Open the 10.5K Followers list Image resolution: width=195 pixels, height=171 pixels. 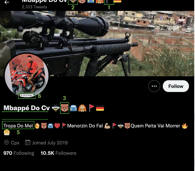pos(58,153)
